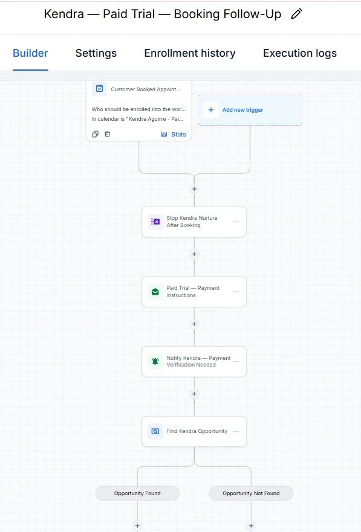Select the Opportunity Not Found branch
361x532 pixels.
(251, 493)
